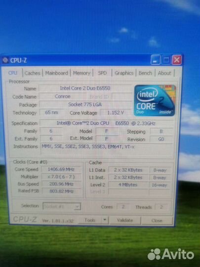Click the L1 Data value 2 x 32 KBytes

128,170
